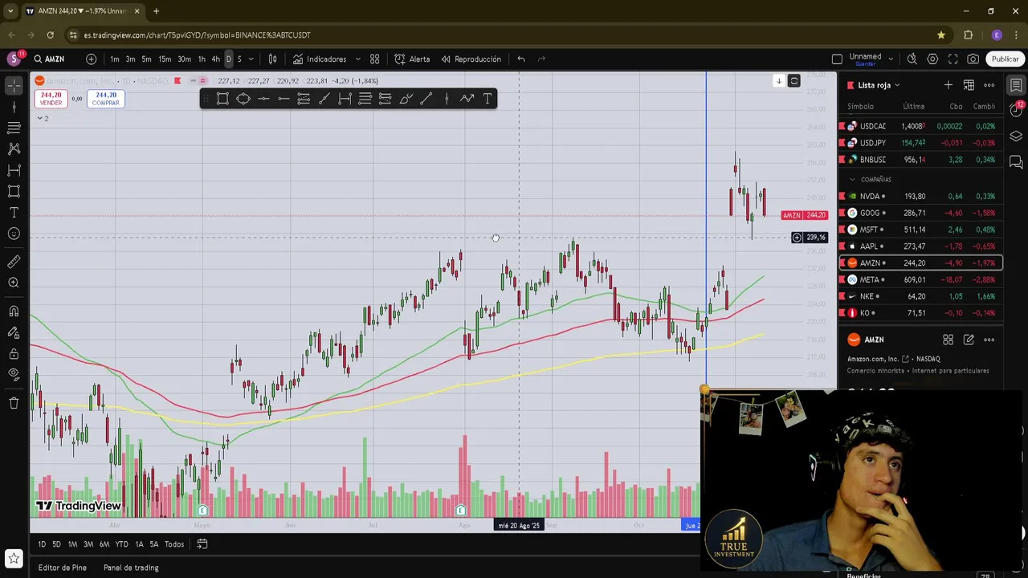Open chart layout grid selector
The width and height of the screenshot is (1028, 578).
[374, 59]
